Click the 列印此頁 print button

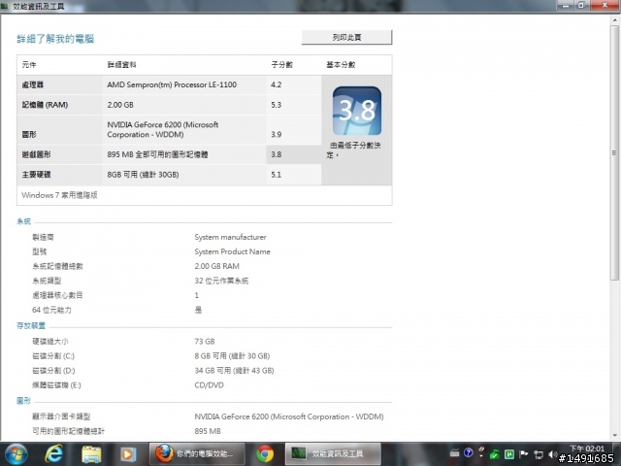tap(346, 37)
